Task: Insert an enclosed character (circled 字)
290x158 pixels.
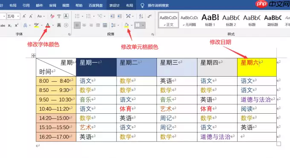Action: click(x=66, y=25)
